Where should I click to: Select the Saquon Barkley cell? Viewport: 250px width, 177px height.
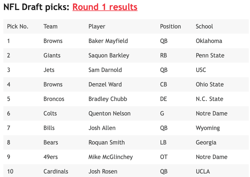click(109, 55)
